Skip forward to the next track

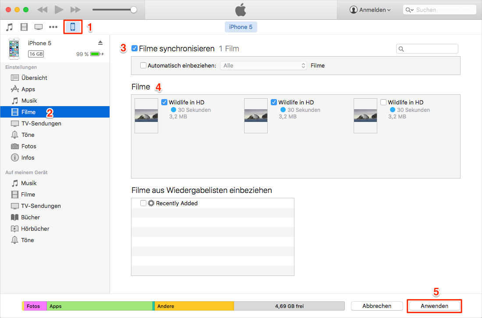pyautogui.click(x=75, y=10)
